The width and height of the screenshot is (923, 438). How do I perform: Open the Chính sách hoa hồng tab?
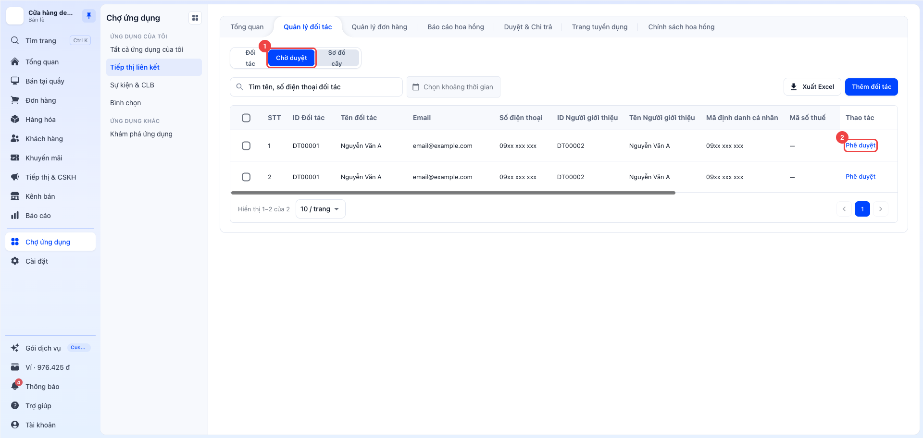[681, 27]
